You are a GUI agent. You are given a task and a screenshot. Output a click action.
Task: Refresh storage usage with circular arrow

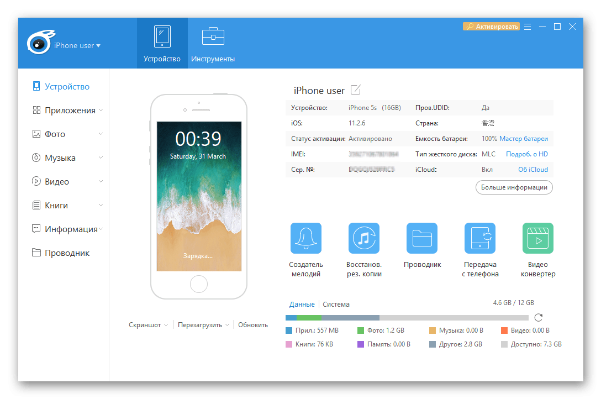[x=539, y=317]
